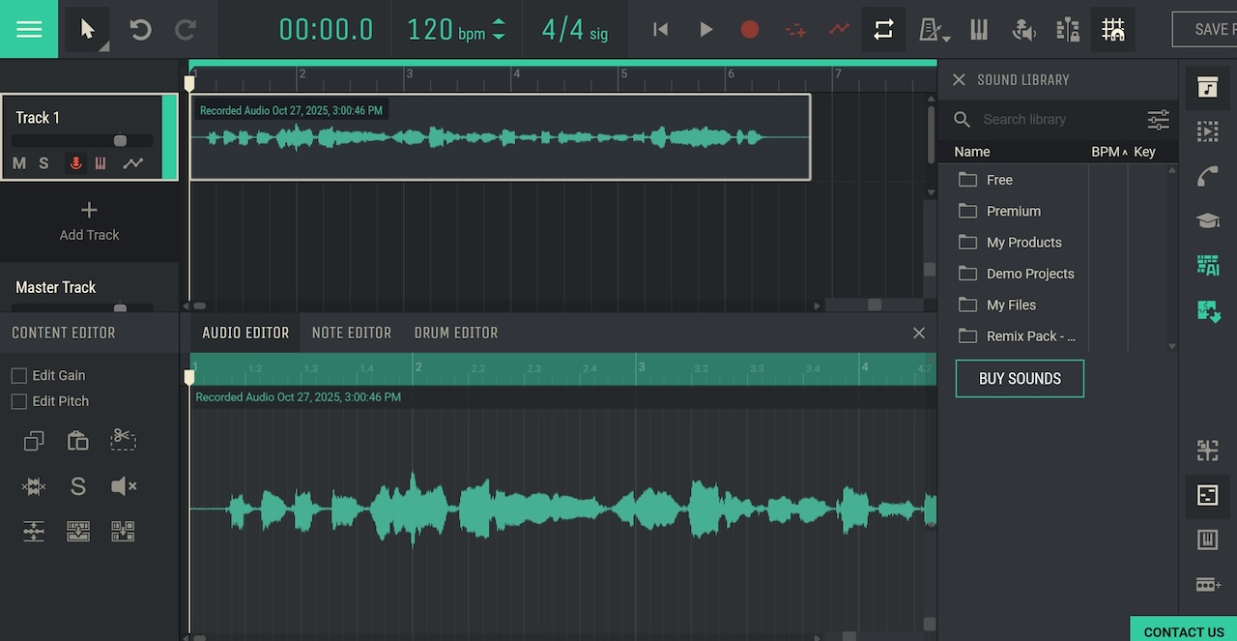Click the Record button in transport bar

pyautogui.click(x=750, y=30)
